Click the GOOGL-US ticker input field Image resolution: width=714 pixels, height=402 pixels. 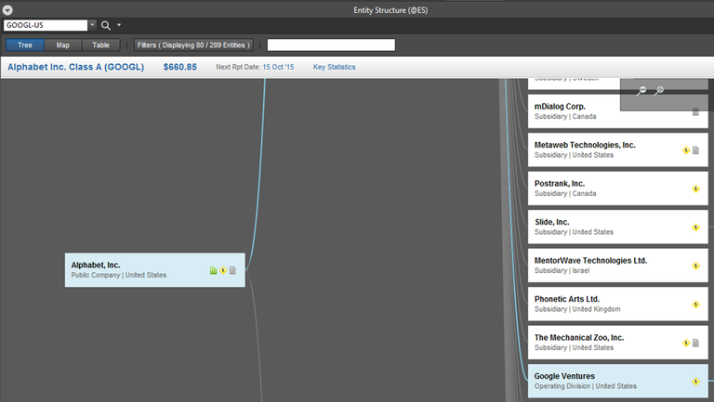(x=46, y=25)
